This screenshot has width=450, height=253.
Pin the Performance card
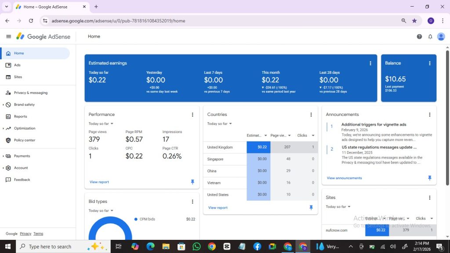click(192, 182)
